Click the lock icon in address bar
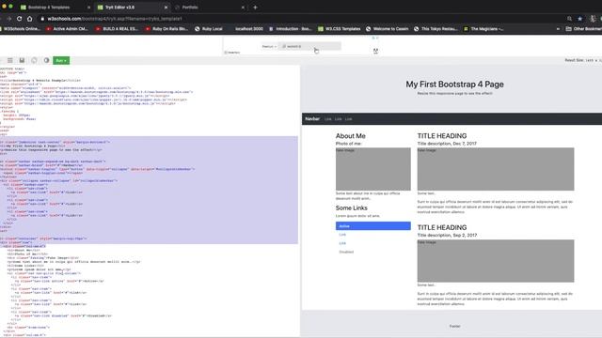 point(42,19)
